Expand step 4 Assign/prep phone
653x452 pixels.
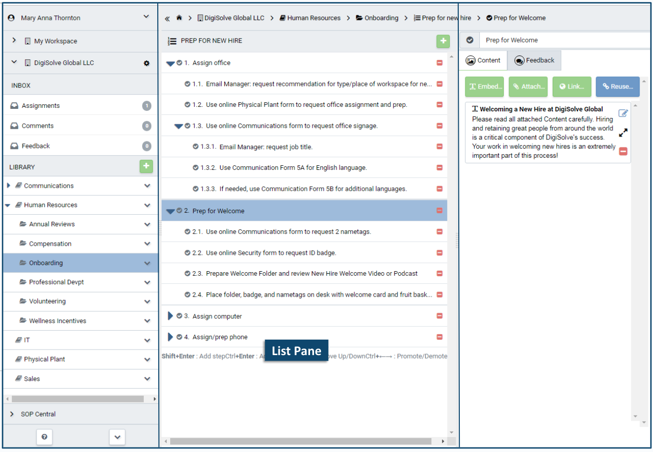pos(170,337)
